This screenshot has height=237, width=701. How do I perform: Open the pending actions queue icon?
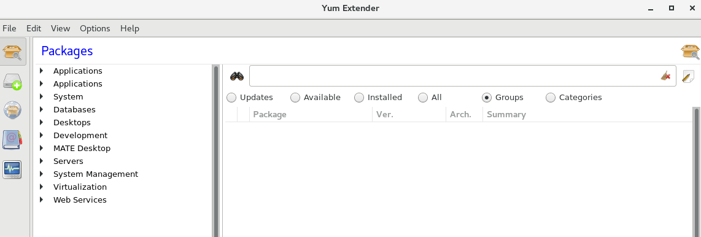(x=13, y=81)
